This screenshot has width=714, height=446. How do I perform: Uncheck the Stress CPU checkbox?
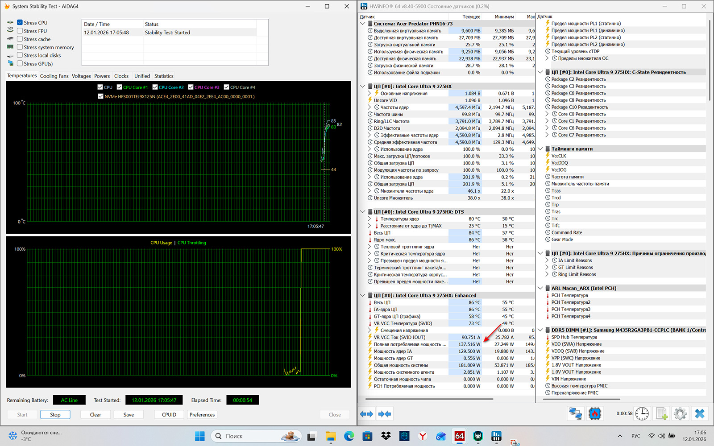click(x=20, y=22)
